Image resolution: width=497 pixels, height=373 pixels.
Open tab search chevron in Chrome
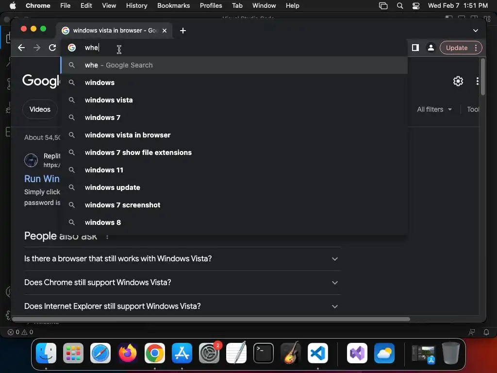click(476, 31)
